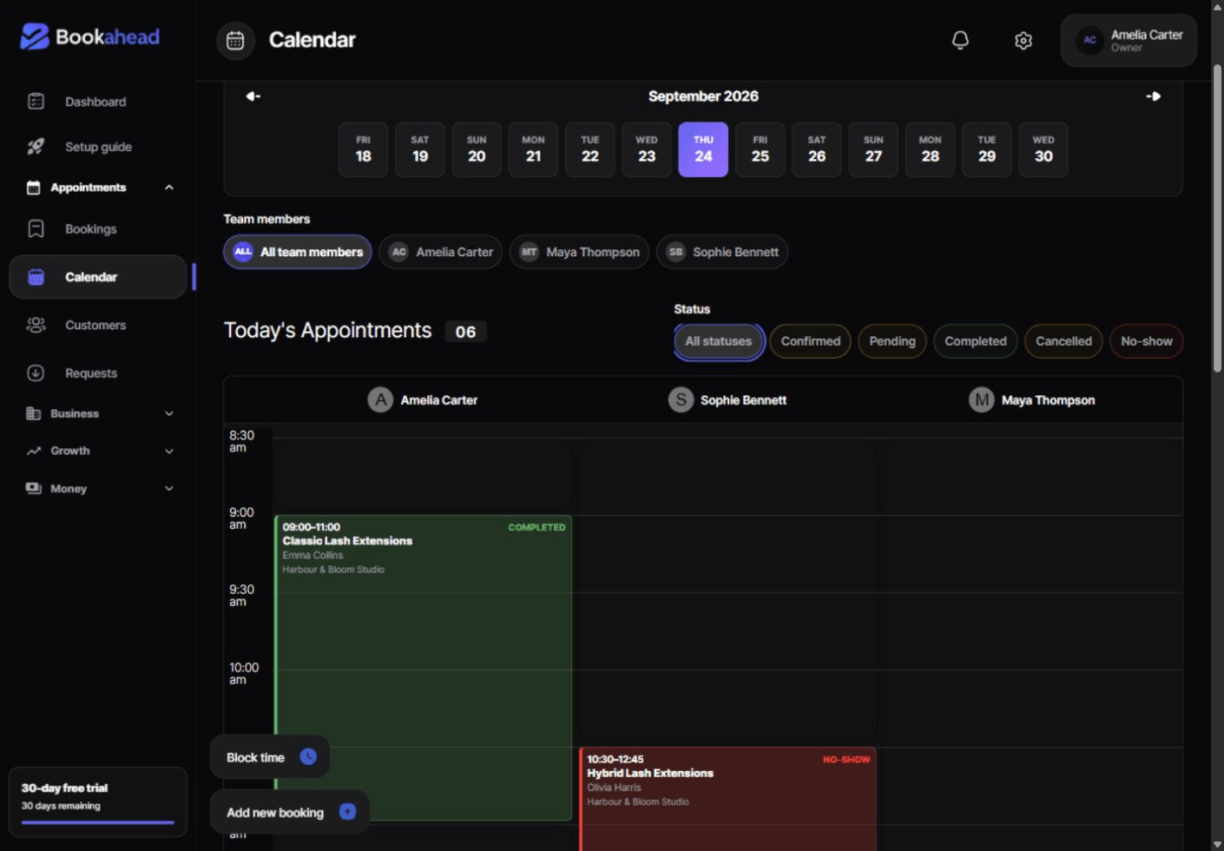1224x851 pixels.
Task: Open Amelia Carter Owner account menu
Action: click(1129, 40)
